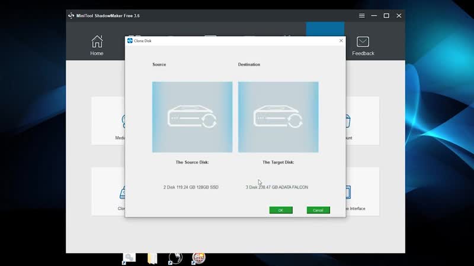Image resolution: width=474 pixels, height=266 pixels.
Task: Open the Home tab
Action: pos(97,46)
